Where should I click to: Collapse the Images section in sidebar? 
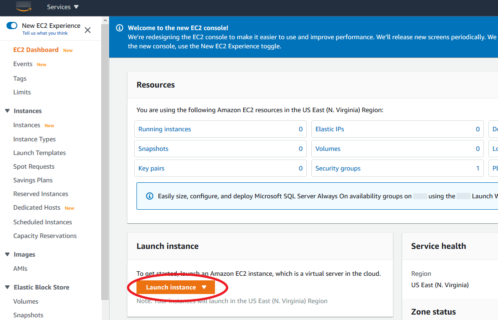pyautogui.click(x=7, y=254)
